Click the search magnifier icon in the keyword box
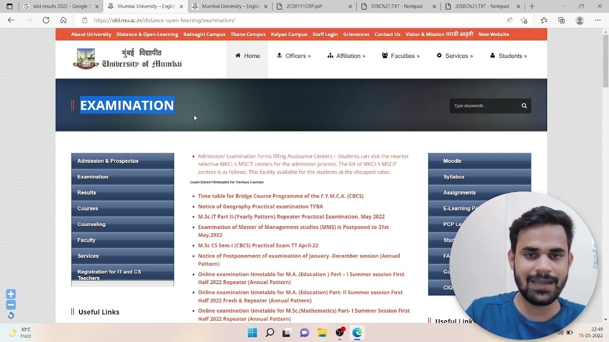The height and width of the screenshot is (342, 609). click(x=524, y=105)
